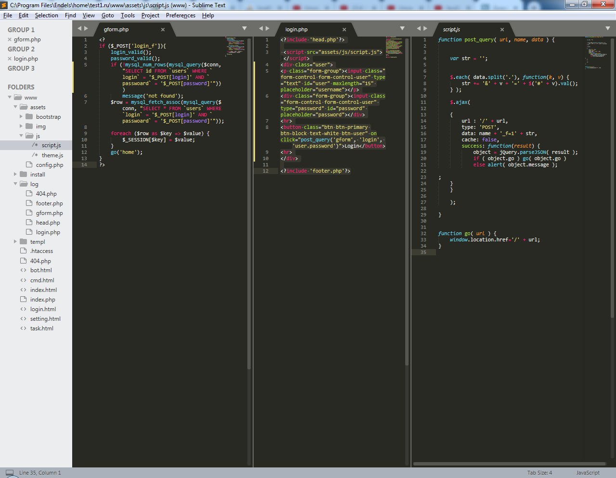Open cmd.html in the sidebar
616x478 pixels.
pos(42,280)
